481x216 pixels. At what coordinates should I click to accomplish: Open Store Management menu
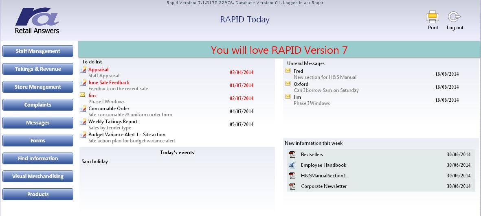pos(38,87)
